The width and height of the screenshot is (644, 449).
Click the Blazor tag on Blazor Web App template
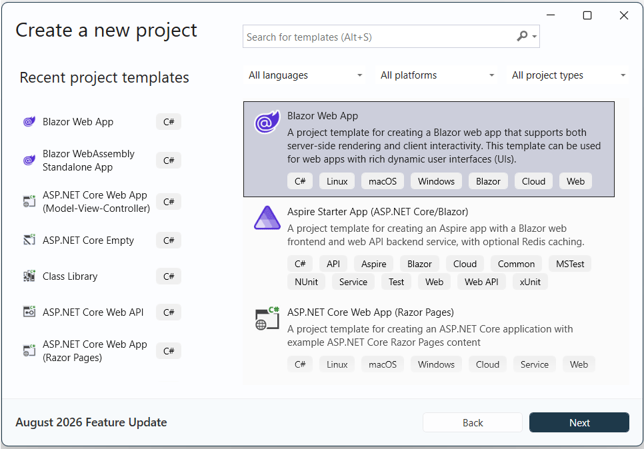(x=488, y=181)
